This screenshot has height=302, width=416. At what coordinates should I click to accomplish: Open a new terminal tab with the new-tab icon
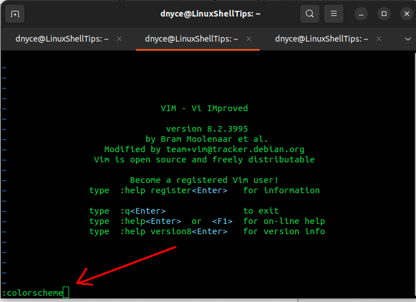pos(15,14)
